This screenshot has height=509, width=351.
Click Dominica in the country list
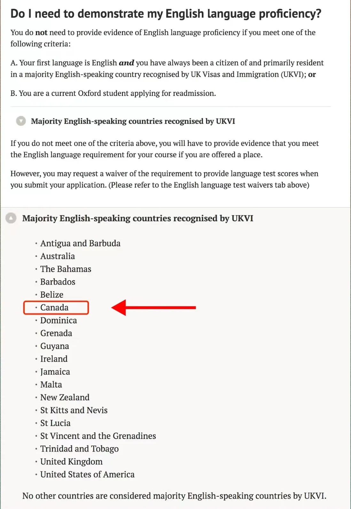(59, 320)
